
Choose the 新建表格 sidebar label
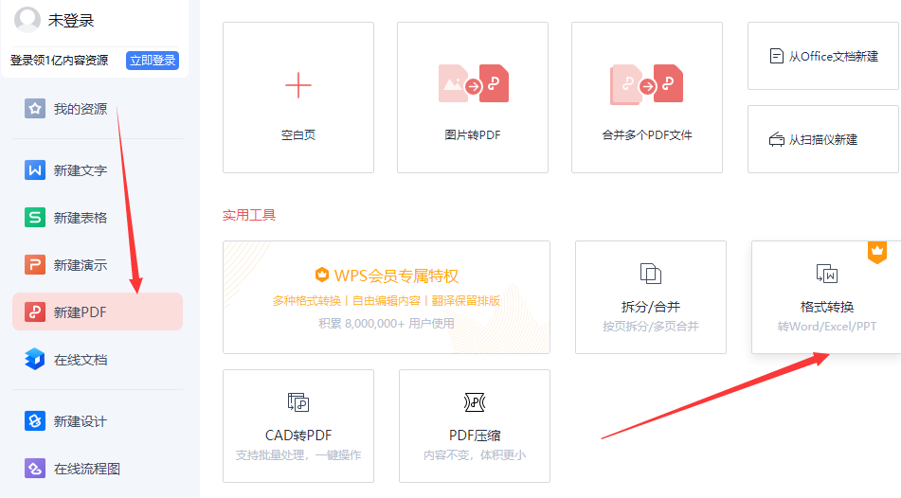(x=81, y=219)
